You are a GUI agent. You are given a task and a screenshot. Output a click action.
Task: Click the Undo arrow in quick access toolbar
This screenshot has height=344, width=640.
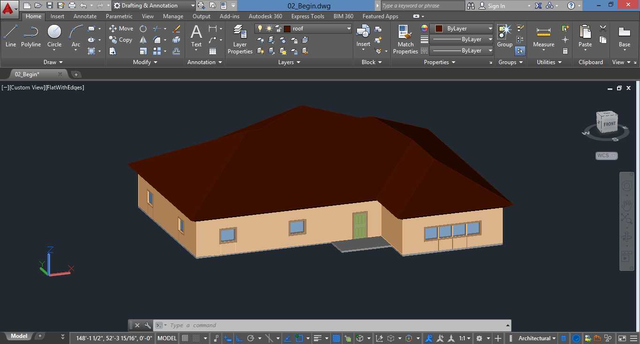click(x=83, y=6)
